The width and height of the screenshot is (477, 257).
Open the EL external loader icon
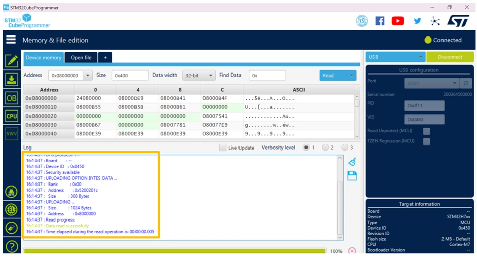pos(12,210)
